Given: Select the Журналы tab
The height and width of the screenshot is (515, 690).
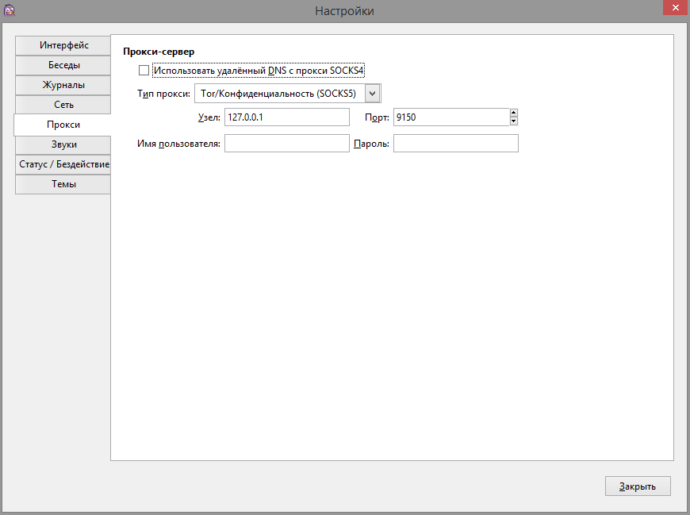Looking at the screenshot, I should [x=63, y=85].
